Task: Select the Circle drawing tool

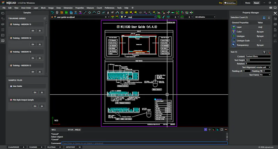Action: pyautogui.click(x=90, y=12)
